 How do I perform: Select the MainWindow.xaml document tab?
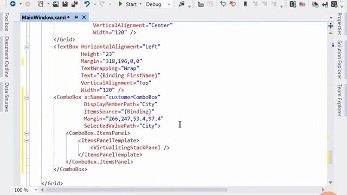pyautogui.click(x=43, y=17)
